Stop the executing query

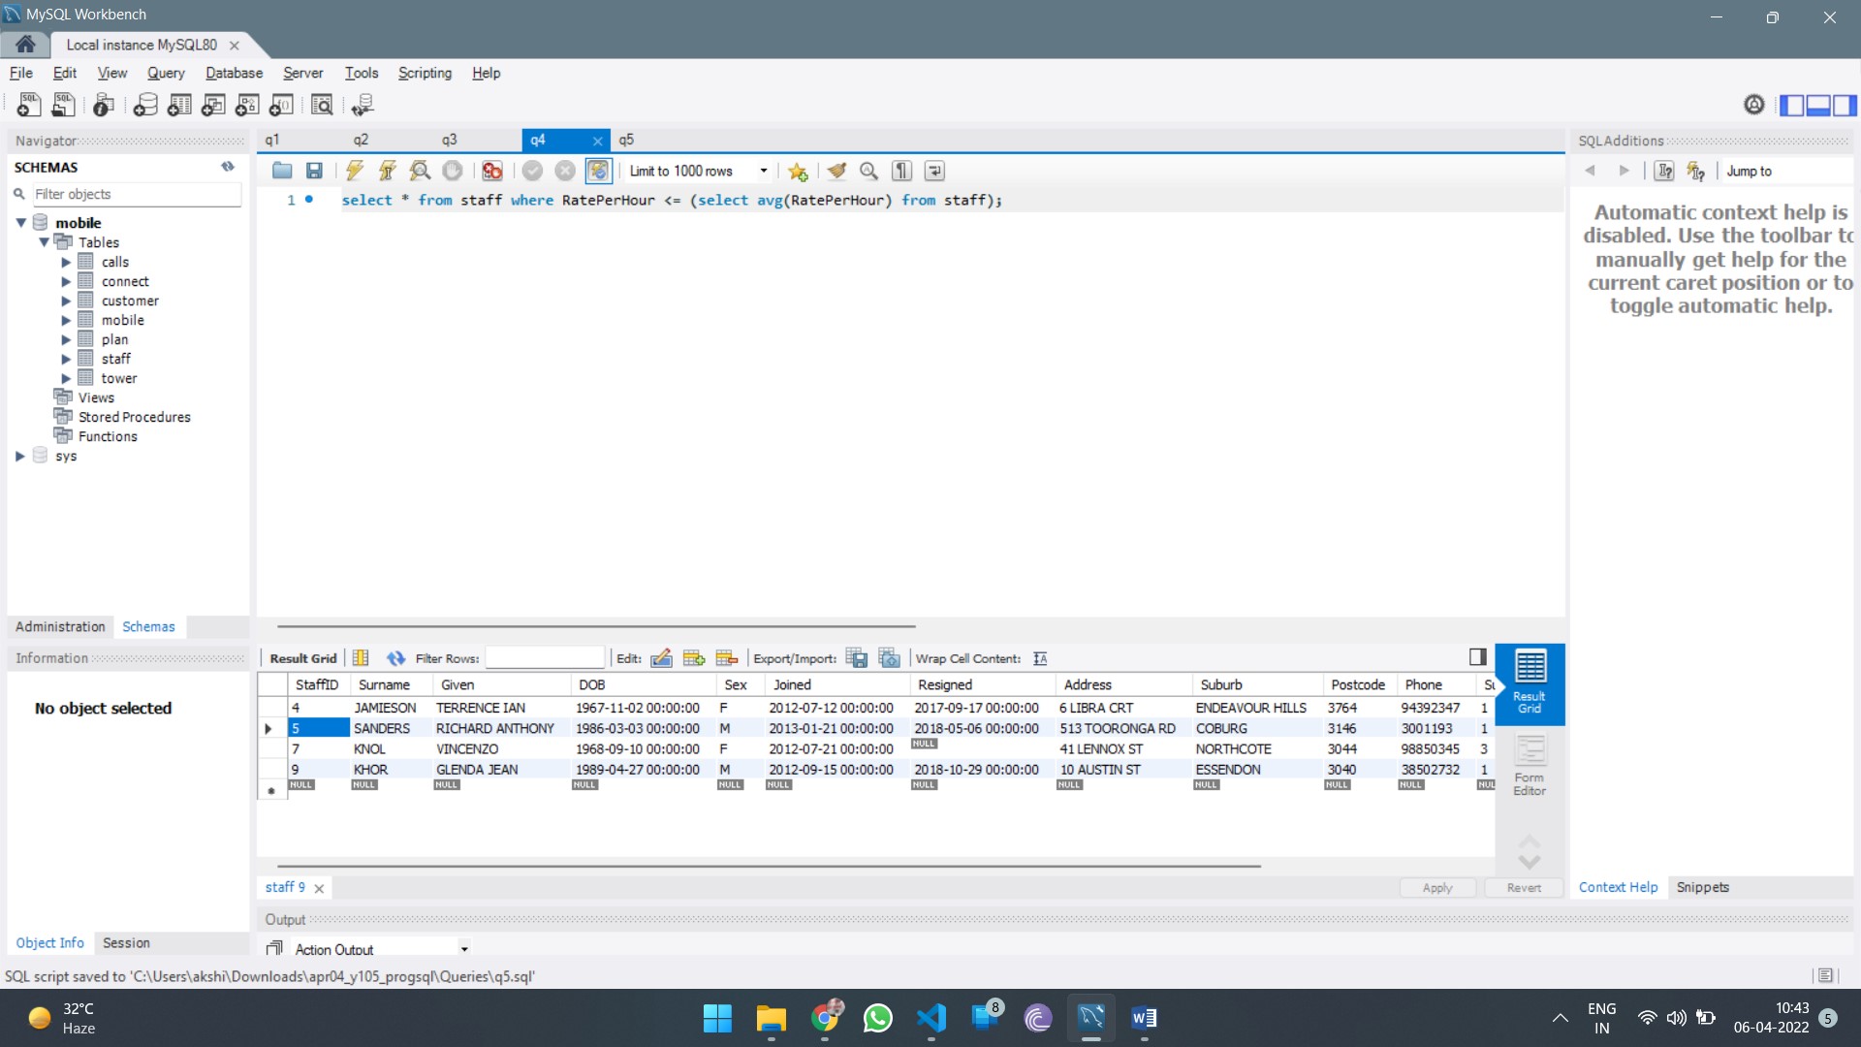453,171
